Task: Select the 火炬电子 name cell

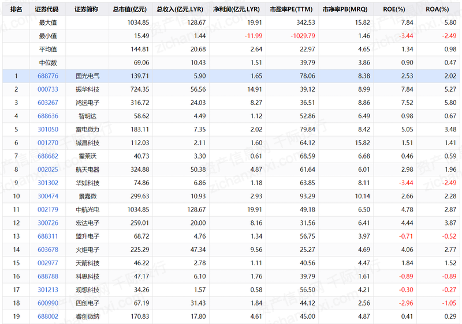Action: click(87, 250)
